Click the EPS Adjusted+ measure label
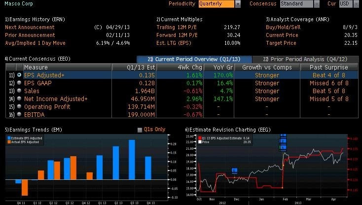The height and width of the screenshot is (205, 362). (44, 75)
